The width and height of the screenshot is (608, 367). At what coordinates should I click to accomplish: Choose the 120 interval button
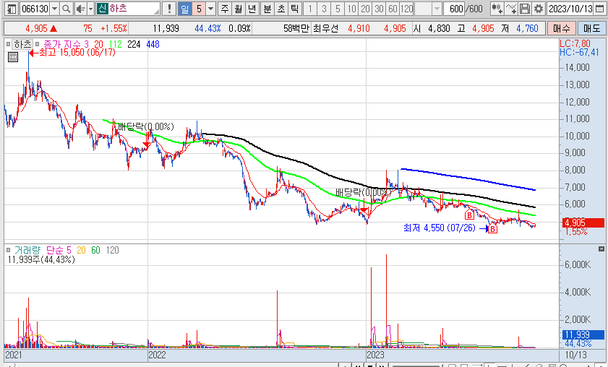(x=406, y=9)
